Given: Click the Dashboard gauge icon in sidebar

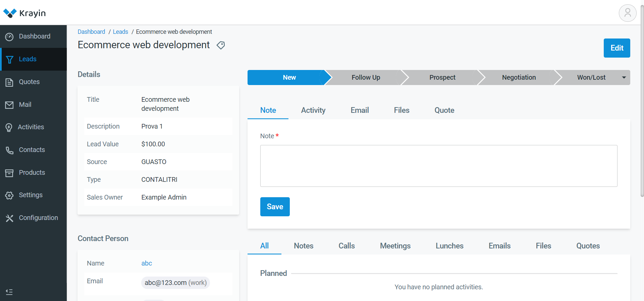Looking at the screenshot, I should click(9, 36).
